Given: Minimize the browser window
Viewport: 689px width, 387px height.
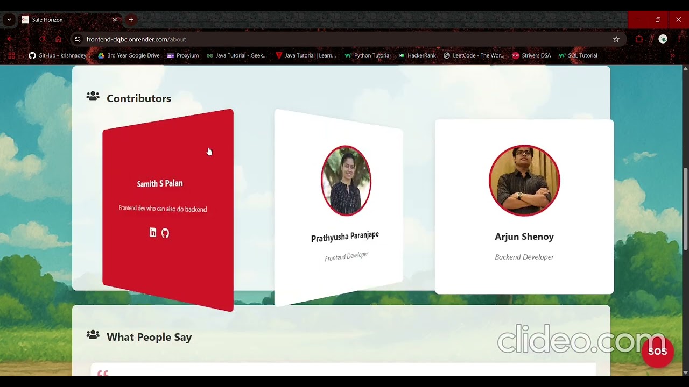Looking at the screenshot, I should tap(638, 19).
